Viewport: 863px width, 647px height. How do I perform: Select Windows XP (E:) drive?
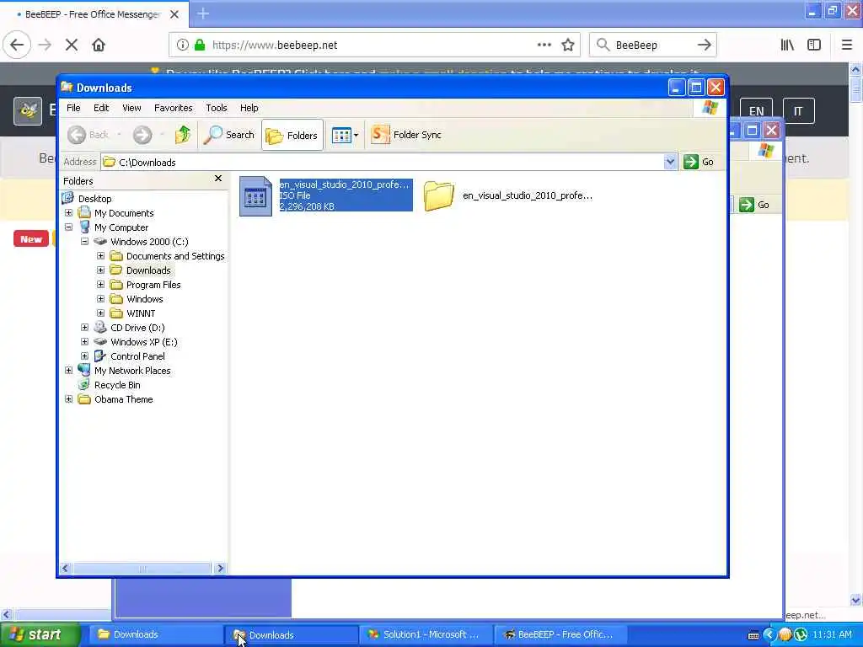click(143, 342)
